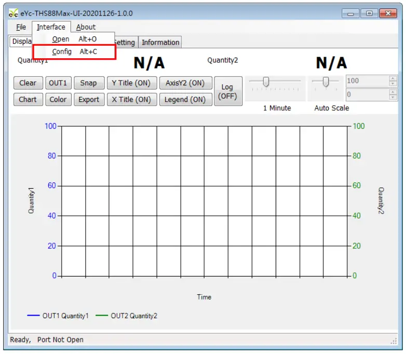Switch to the Information tab

pyautogui.click(x=160, y=43)
